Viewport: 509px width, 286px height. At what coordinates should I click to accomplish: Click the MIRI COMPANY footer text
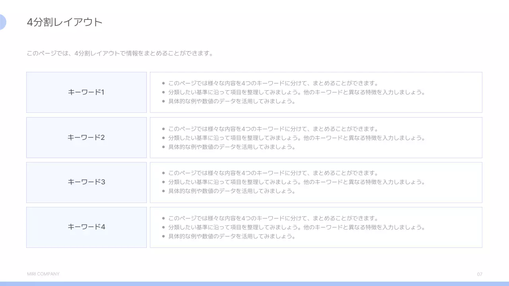43,274
